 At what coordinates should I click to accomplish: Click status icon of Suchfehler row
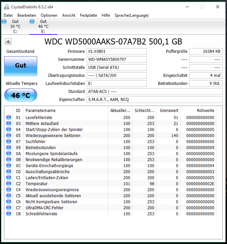[x=9, y=141]
